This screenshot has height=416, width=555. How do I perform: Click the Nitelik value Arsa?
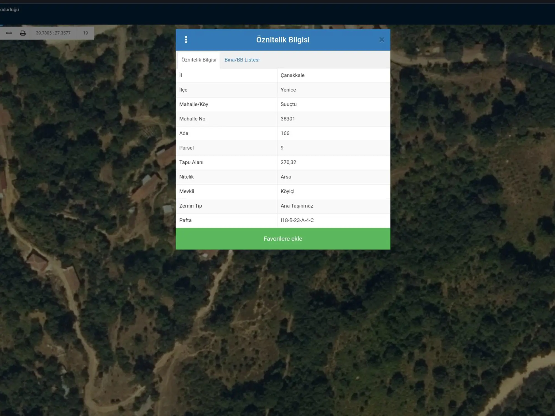point(286,177)
